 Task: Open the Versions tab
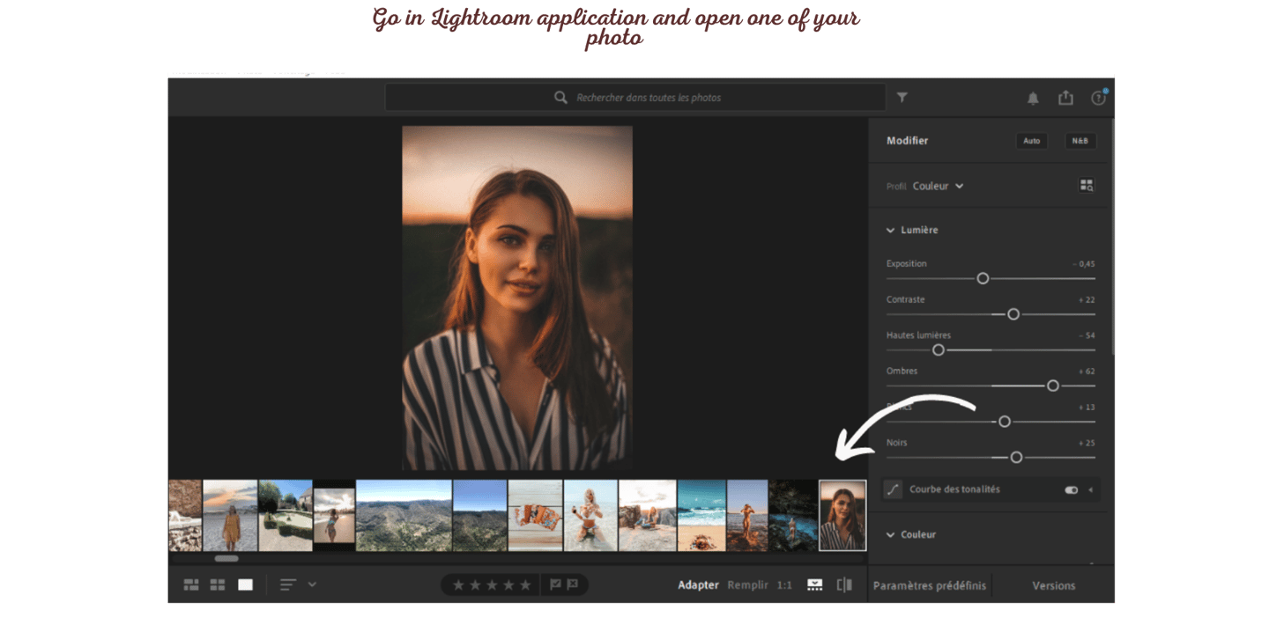(1054, 585)
